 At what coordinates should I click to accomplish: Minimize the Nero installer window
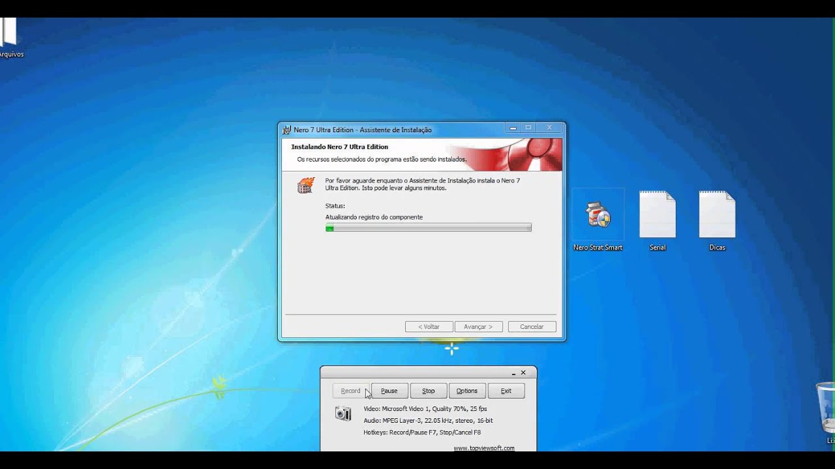coord(513,128)
